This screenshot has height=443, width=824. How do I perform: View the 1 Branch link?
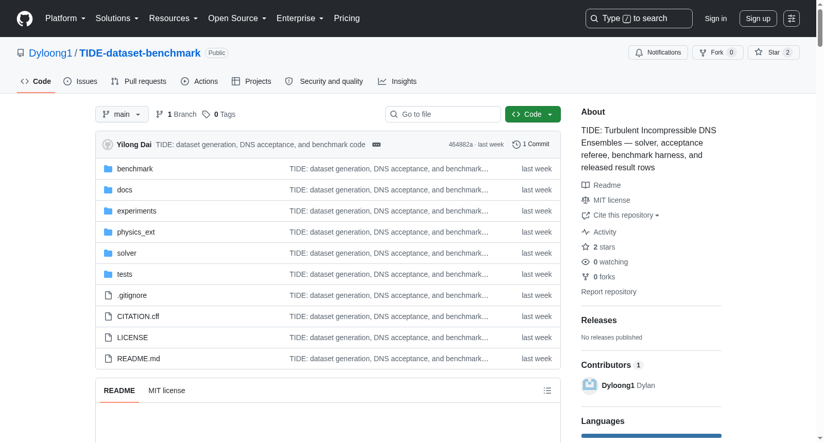176,114
